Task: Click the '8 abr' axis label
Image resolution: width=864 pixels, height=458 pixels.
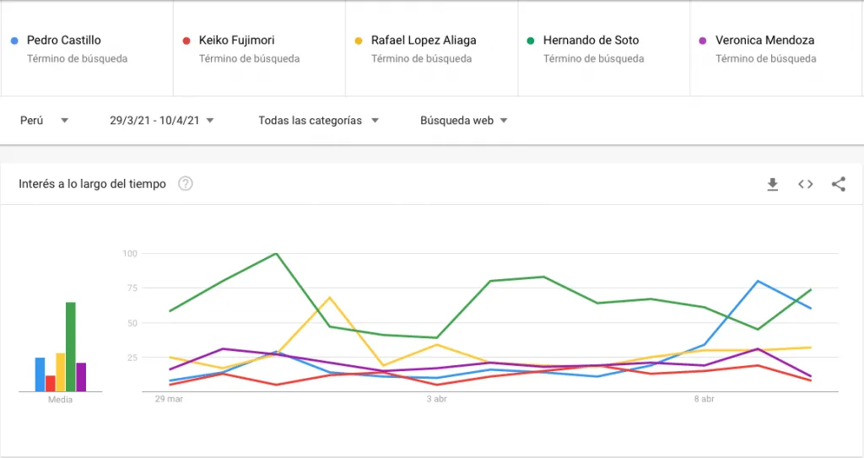Action: [705, 398]
